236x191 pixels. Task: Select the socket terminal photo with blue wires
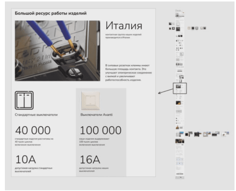pyautogui.click(x=57, y=51)
